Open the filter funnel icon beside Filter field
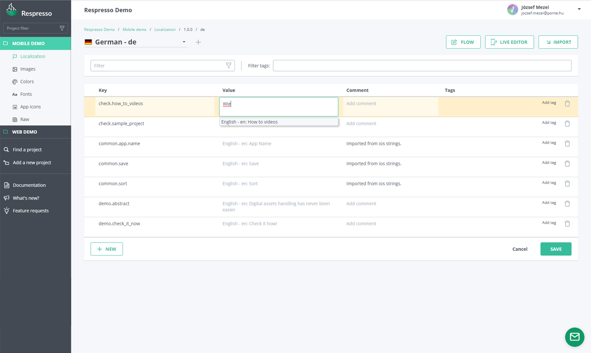The height and width of the screenshot is (353, 591). point(228,65)
